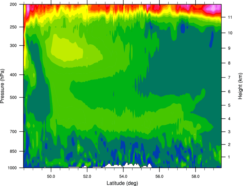Select the 200 pressure tick label
The width and height of the screenshot is (243, 186).
pyautogui.click(x=13, y=4)
